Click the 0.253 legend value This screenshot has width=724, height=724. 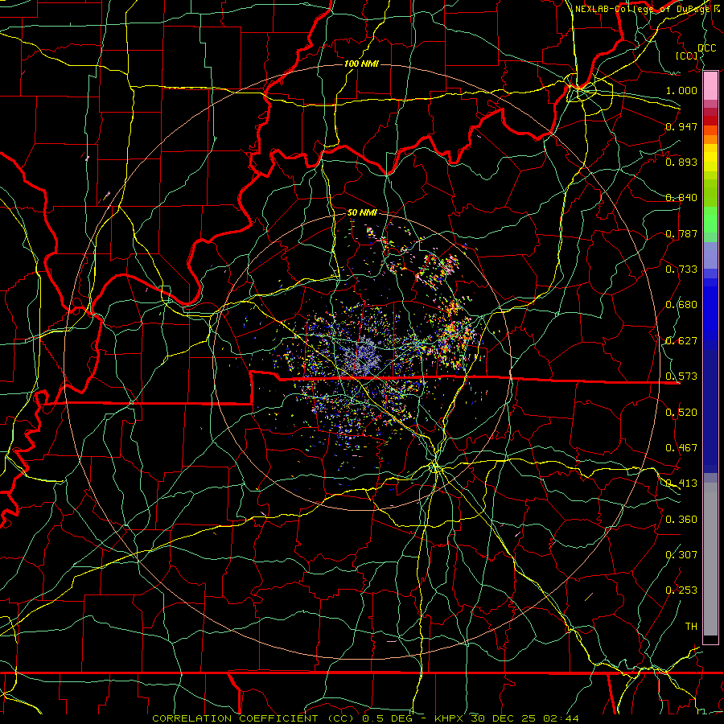(681, 590)
